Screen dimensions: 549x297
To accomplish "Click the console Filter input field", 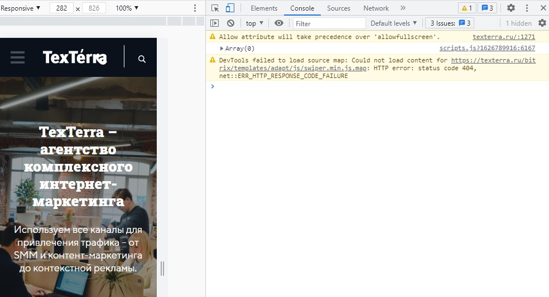I will tap(329, 23).
